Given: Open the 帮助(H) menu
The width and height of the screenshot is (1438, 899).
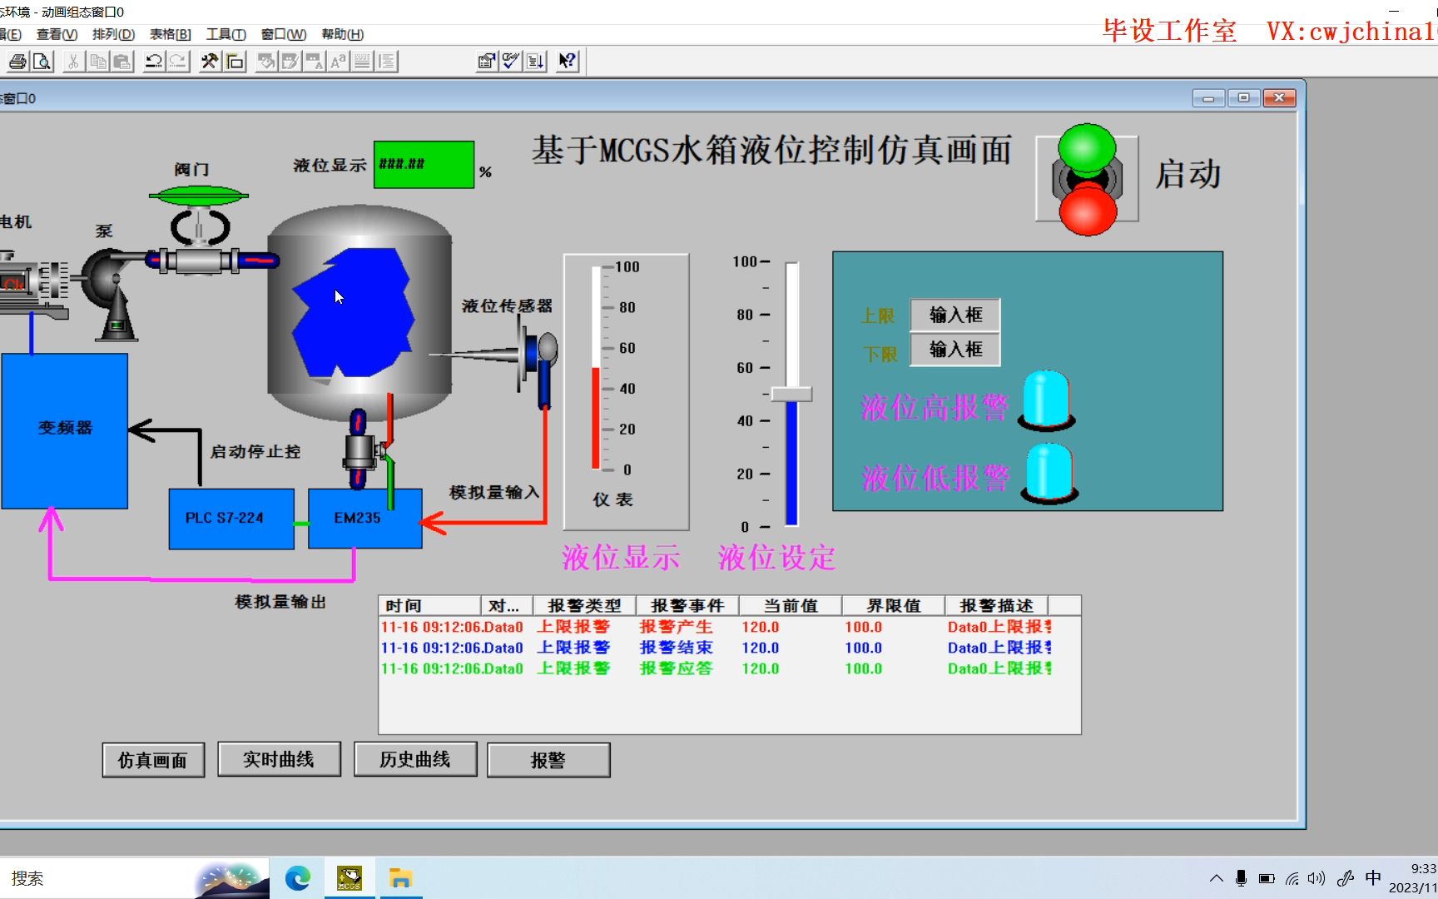Looking at the screenshot, I should (343, 34).
